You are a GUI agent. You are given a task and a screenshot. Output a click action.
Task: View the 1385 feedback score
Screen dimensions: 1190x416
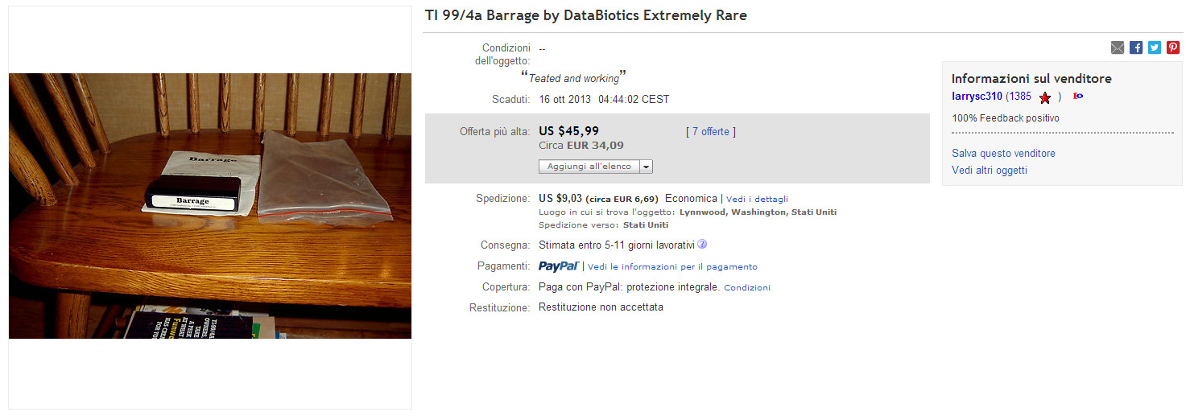(1020, 97)
